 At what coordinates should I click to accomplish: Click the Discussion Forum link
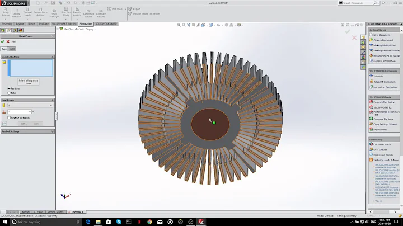click(x=383, y=155)
